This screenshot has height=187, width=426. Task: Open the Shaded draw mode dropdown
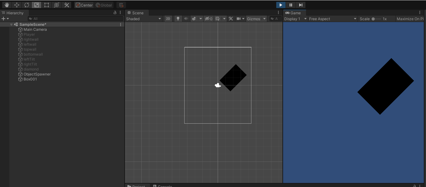[x=144, y=19]
